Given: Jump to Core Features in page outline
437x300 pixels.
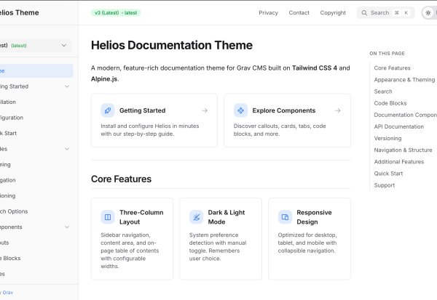Looking at the screenshot, I should tap(392, 68).
